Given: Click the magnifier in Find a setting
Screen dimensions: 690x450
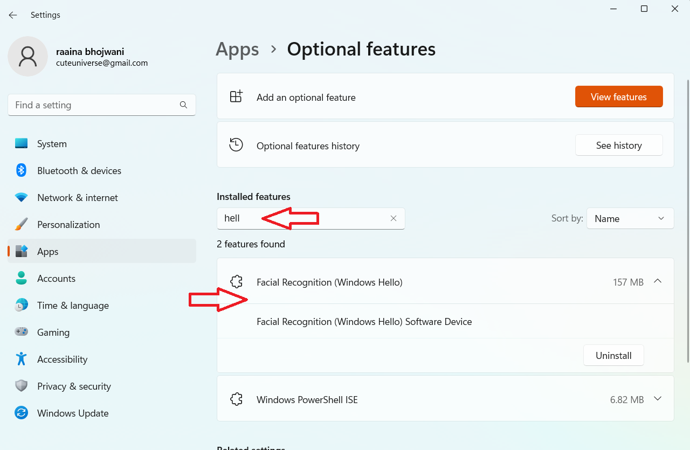Looking at the screenshot, I should coord(183,105).
